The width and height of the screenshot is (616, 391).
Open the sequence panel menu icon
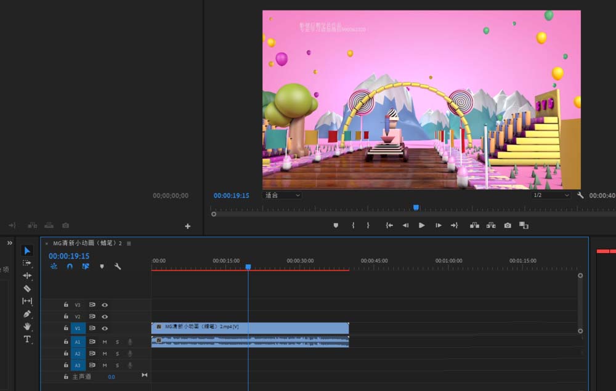click(129, 243)
